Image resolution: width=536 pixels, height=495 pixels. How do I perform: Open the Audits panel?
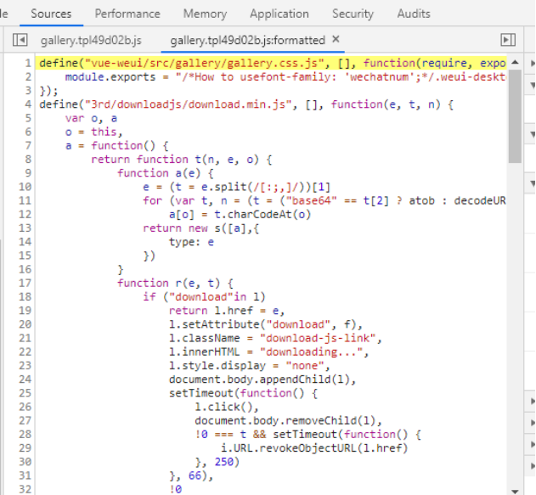pos(414,14)
